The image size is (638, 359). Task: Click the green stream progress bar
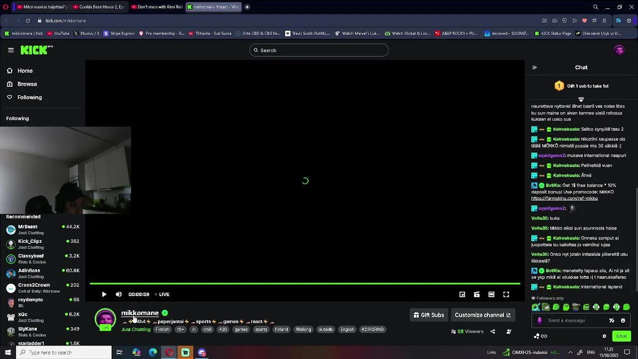point(305,284)
